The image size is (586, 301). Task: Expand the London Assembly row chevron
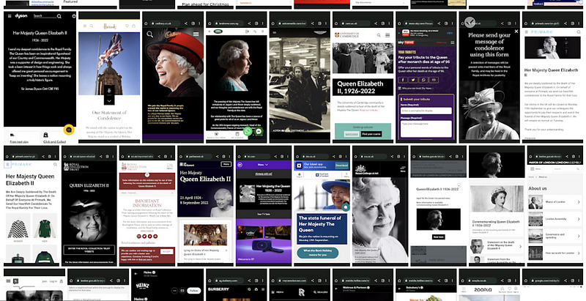pos(579,219)
